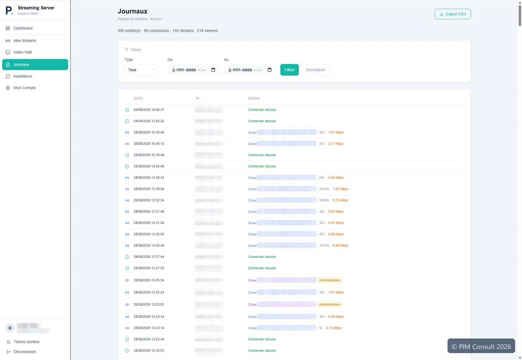Click the Dashboard grid icon in sidebar
522x360 pixels.
click(8, 28)
